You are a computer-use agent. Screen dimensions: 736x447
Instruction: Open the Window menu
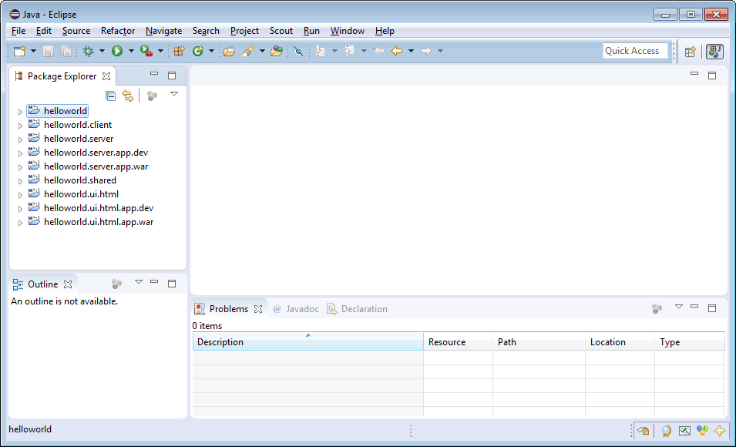pos(348,31)
